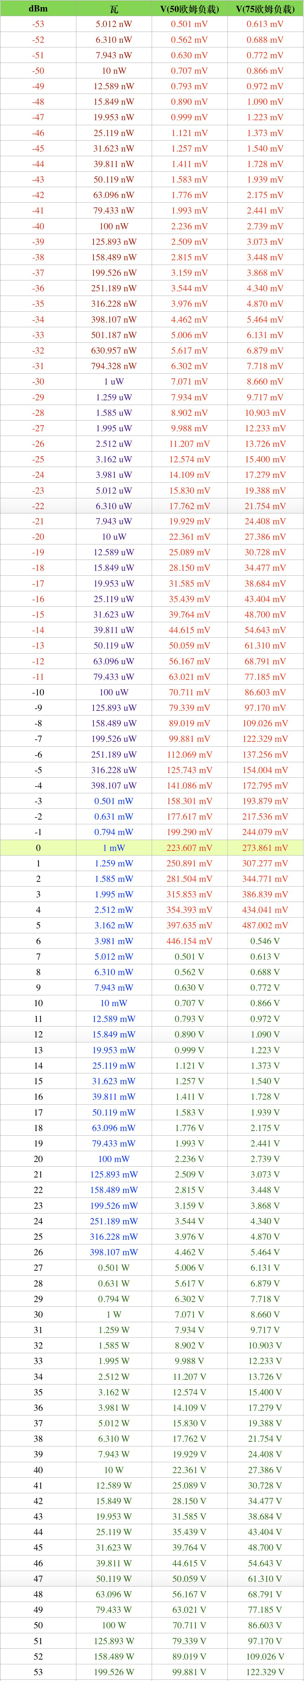
Task: Select the 0.501 mW cell
Action: (x=114, y=801)
